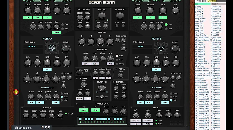233x130 pixels.
Task: Click the Filter A drive knob
Action: (65, 49)
